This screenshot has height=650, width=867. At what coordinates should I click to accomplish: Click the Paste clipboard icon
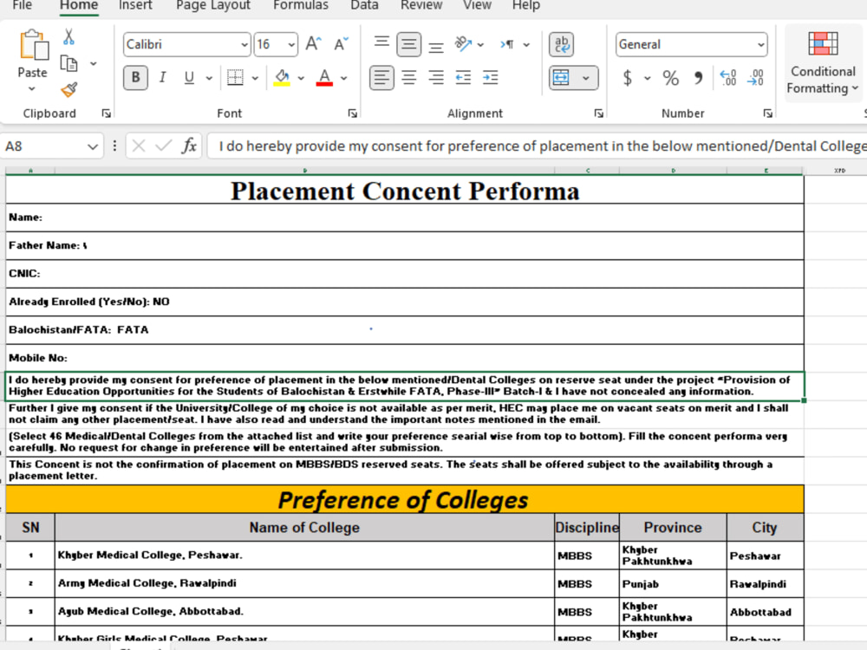33,45
